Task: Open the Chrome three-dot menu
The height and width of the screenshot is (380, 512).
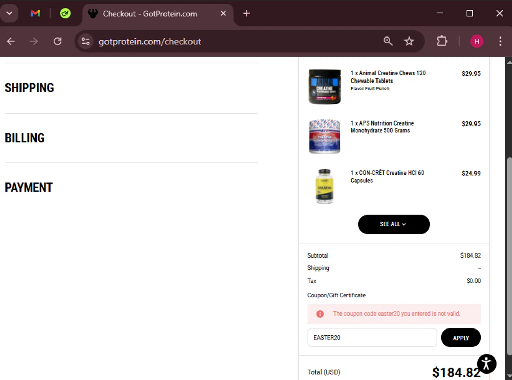Action: (x=500, y=41)
